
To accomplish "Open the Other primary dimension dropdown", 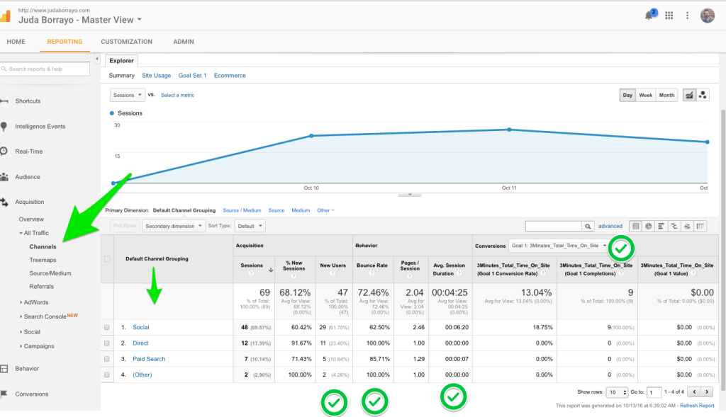I will click(x=325, y=210).
